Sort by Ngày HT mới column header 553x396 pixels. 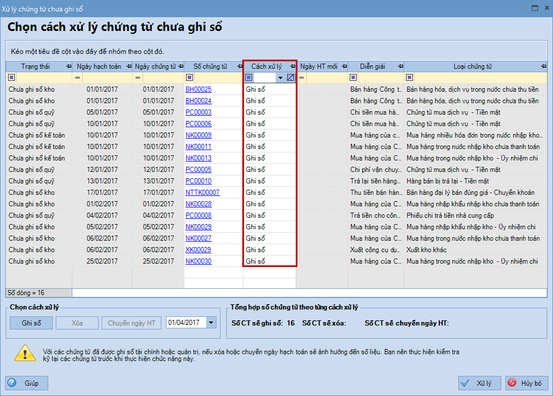(x=318, y=66)
